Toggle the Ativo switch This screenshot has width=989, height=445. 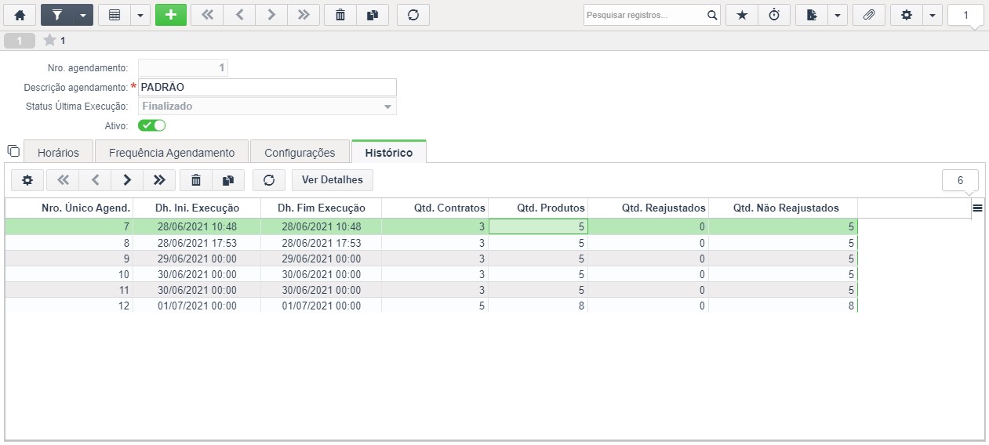[x=152, y=125]
